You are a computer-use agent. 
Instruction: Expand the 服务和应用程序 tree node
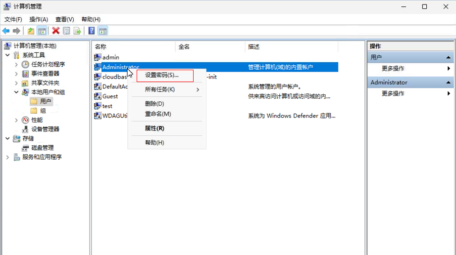(7, 157)
